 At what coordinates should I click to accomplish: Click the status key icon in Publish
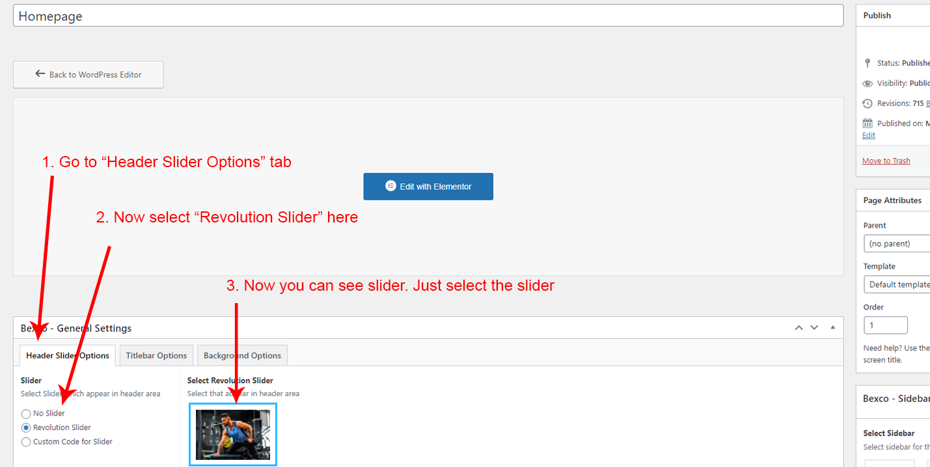pyautogui.click(x=867, y=63)
